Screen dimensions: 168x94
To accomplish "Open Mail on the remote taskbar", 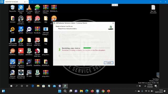I will pyautogui.click(x=54, y=86).
